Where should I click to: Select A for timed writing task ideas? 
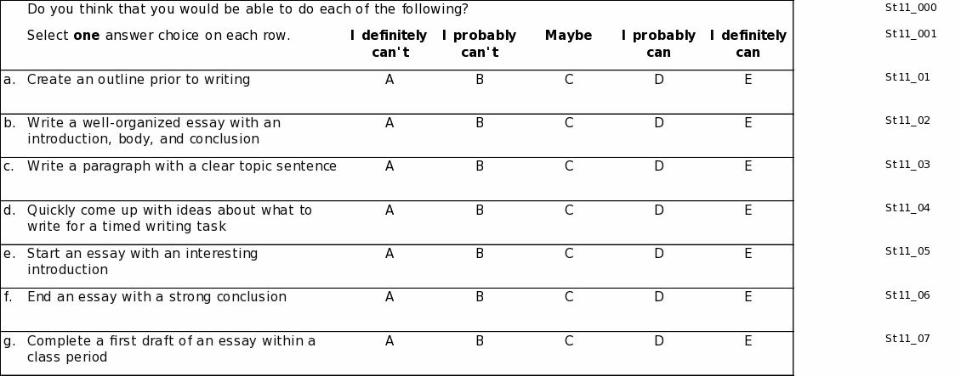(x=390, y=210)
